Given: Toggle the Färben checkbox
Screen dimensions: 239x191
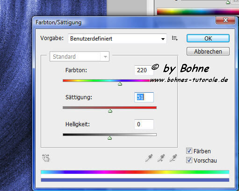Looking at the screenshot, I should (x=189, y=151).
